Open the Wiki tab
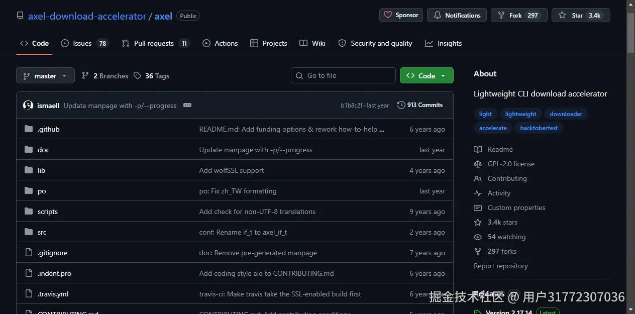The image size is (635, 314). point(312,43)
